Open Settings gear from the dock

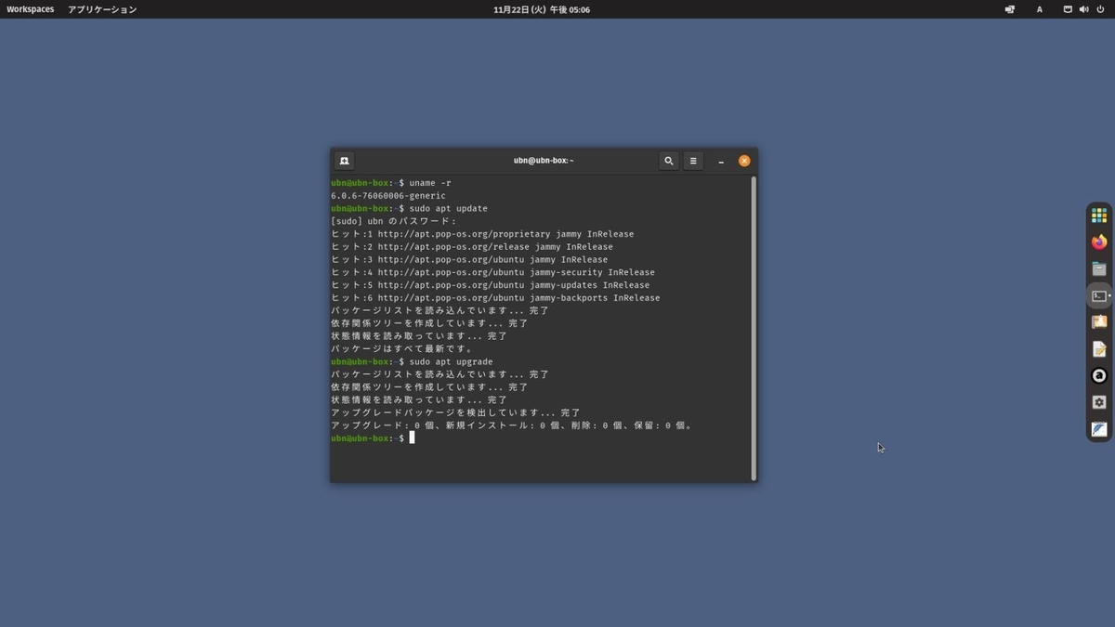[x=1099, y=402]
